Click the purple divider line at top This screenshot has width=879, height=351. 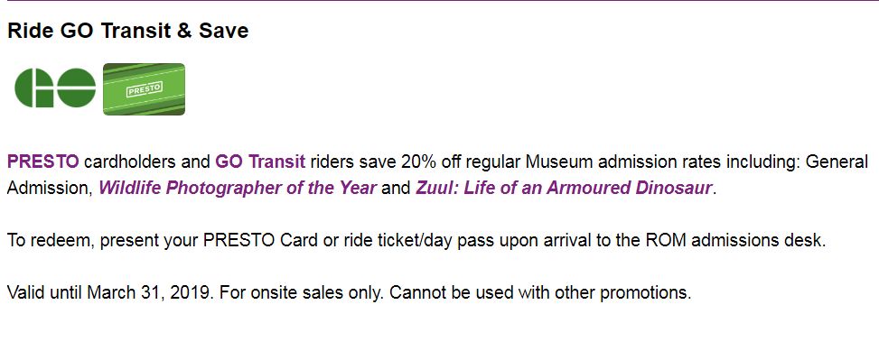[439, 1]
